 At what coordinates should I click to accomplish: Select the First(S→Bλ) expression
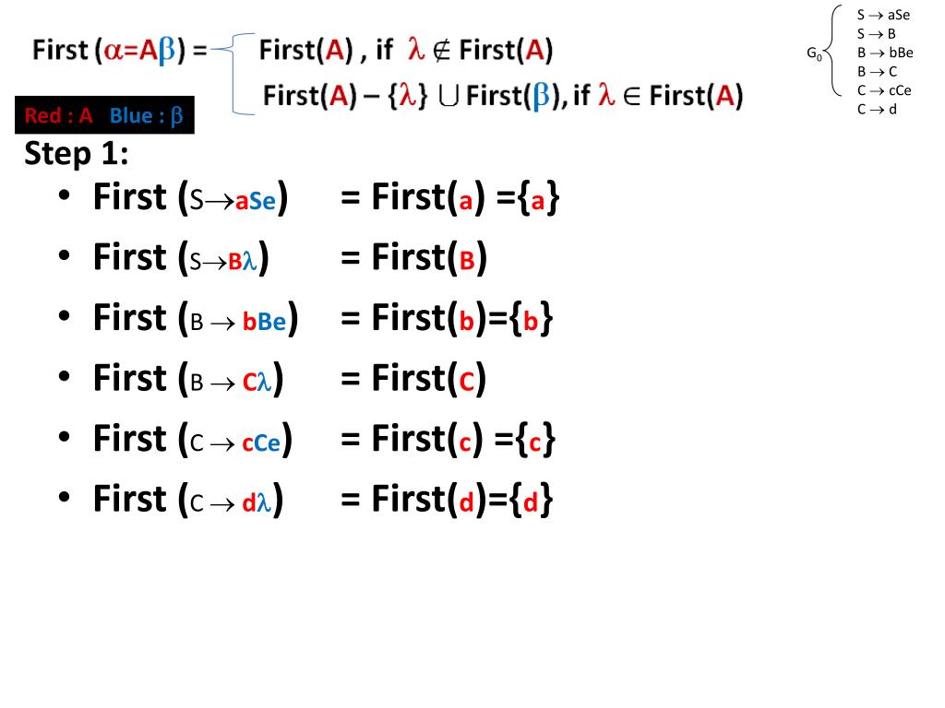[x=181, y=258]
